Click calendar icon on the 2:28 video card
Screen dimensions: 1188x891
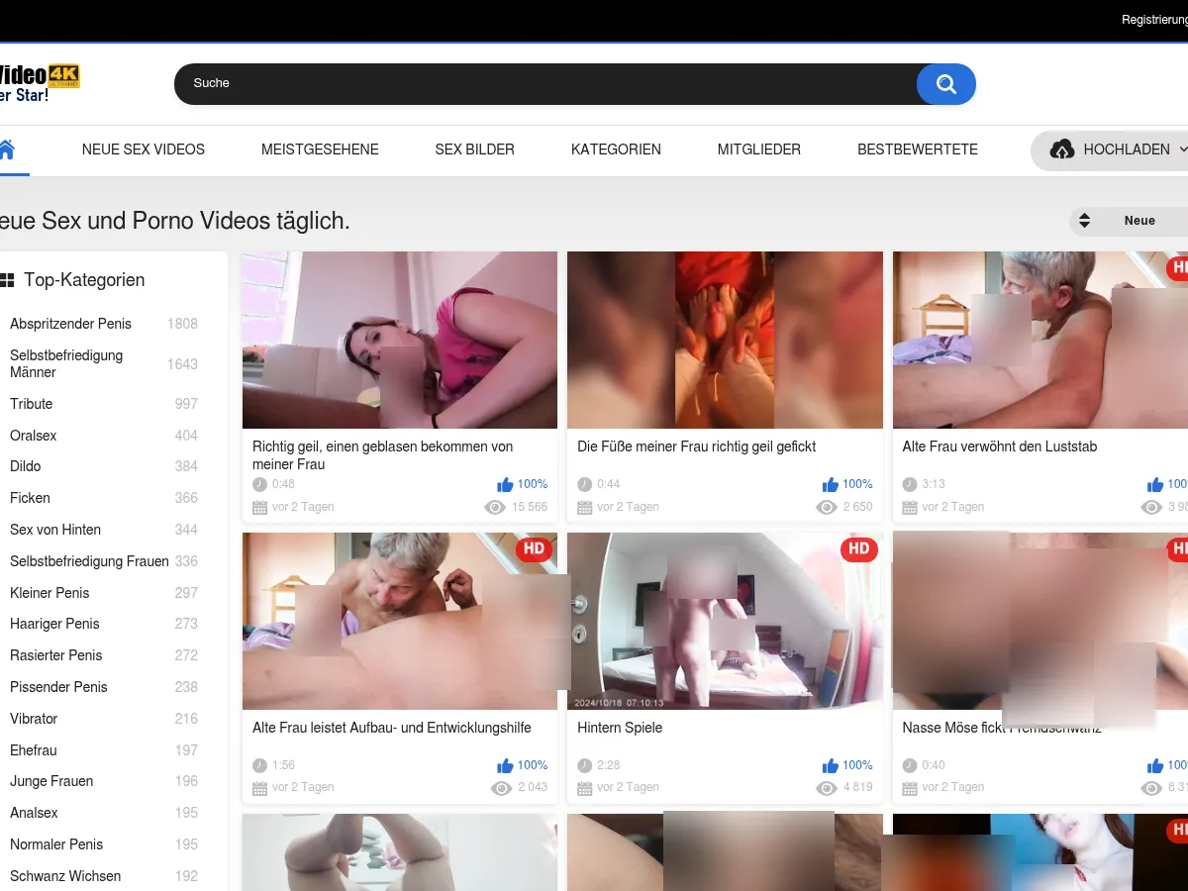tap(584, 789)
